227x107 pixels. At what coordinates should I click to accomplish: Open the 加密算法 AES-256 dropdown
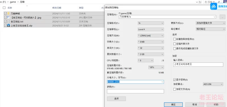pyautogui.click(x=213, y=84)
